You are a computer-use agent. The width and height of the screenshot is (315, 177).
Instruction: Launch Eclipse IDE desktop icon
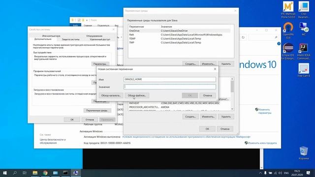click(288, 51)
